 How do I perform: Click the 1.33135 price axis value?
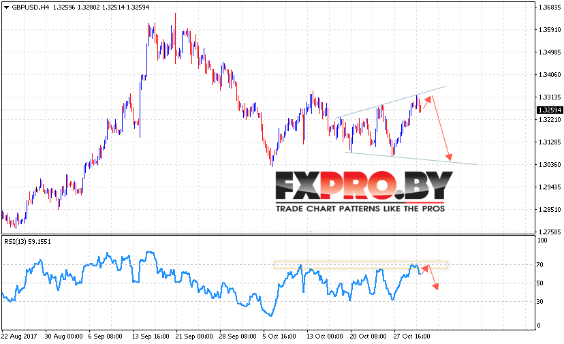click(550, 97)
